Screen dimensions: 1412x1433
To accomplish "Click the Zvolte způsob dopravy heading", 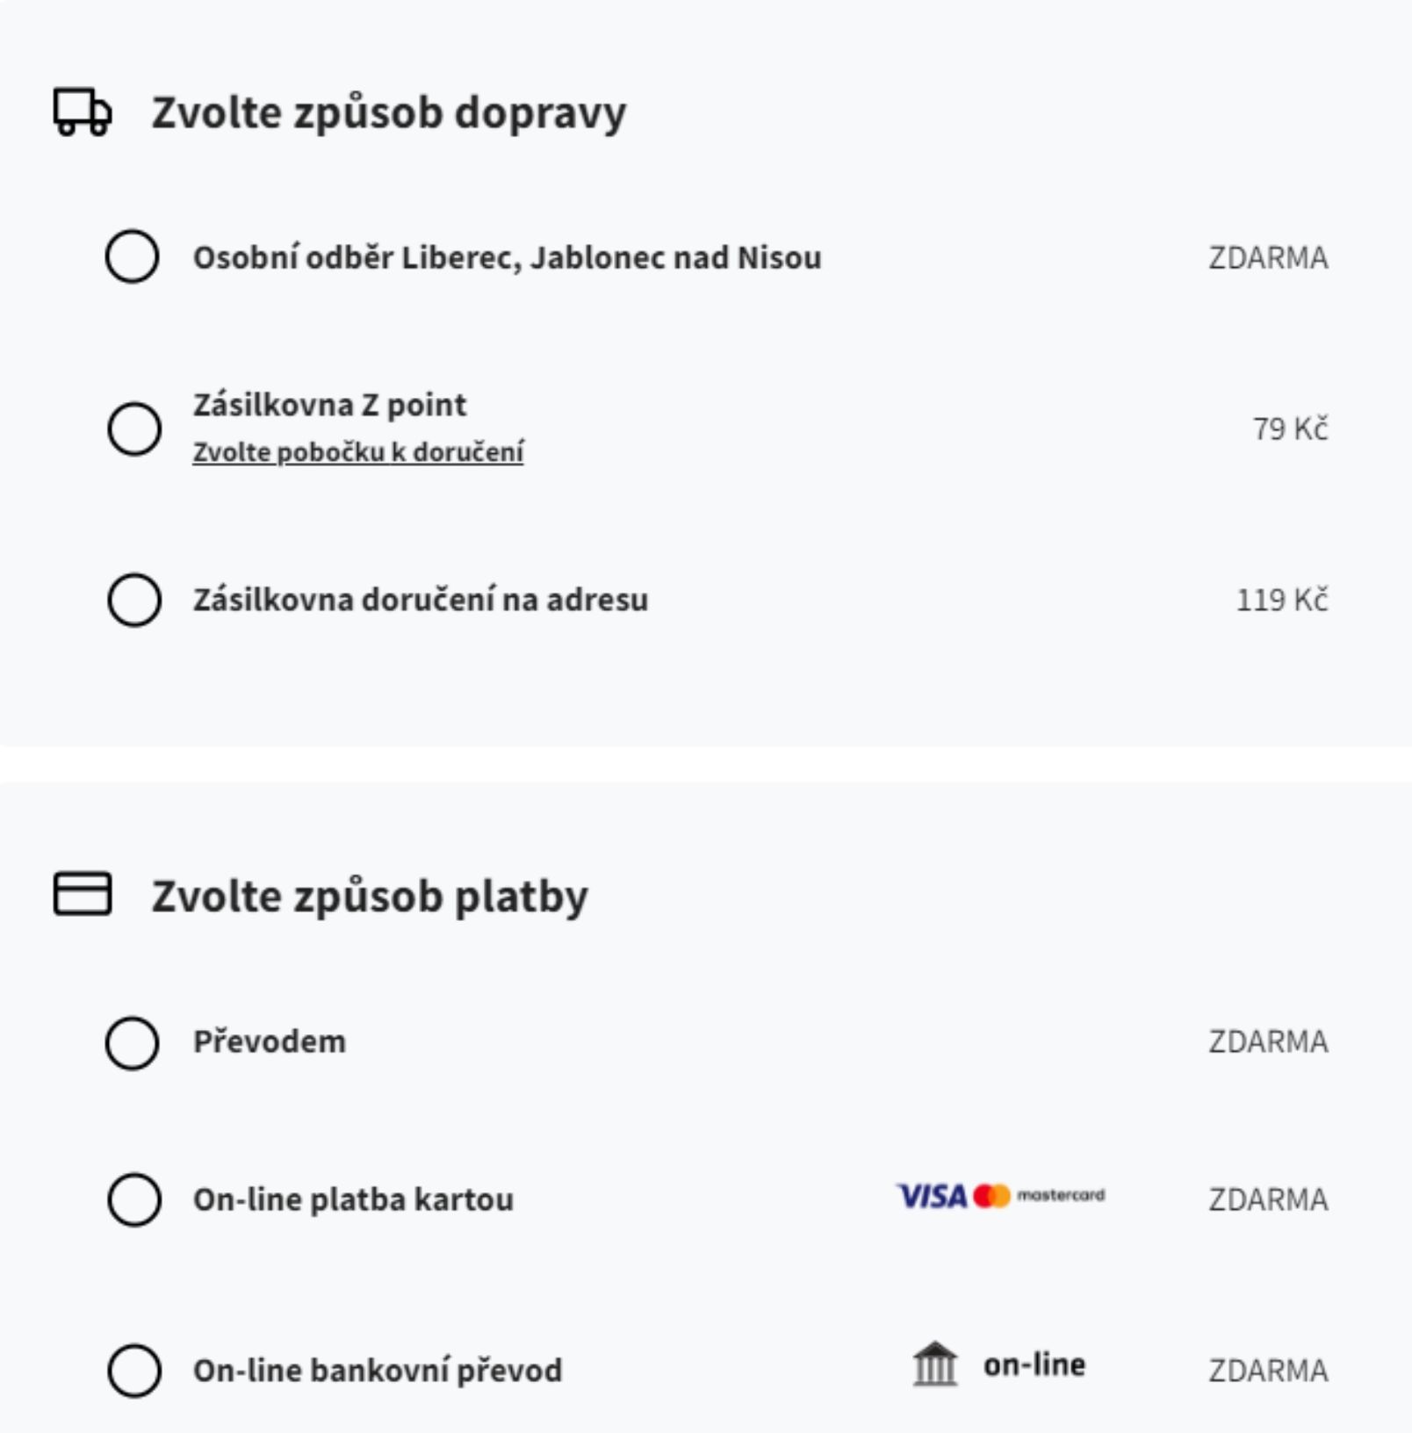I will click(389, 113).
